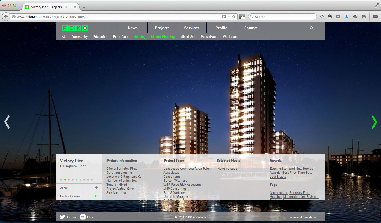Viewport: 381px width, 223px height.
Task: Filter projects by Education
Action: coord(100,37)
